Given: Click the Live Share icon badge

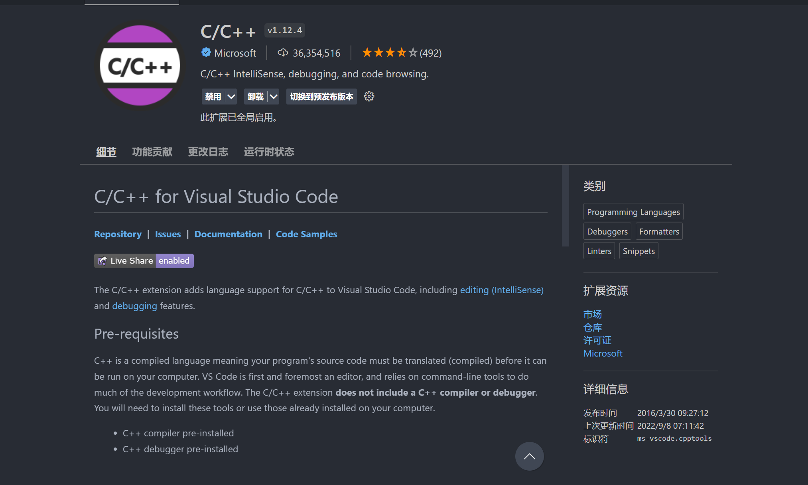Looking at the screenshot, I should [x=102, y=260].
